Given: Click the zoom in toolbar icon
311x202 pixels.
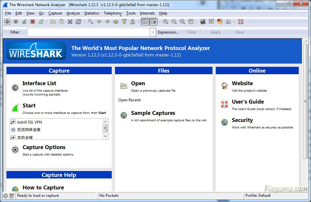Looking at the screenshot, I should [165, 22].
